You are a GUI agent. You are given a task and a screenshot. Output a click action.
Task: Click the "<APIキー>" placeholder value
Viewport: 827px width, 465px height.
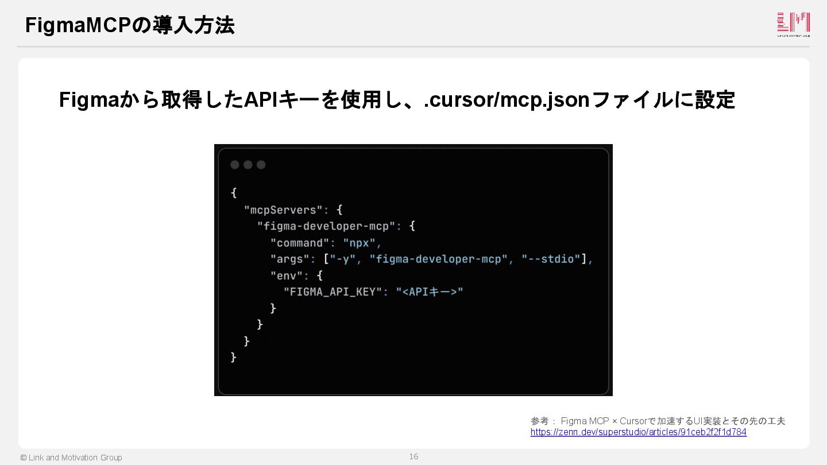[x=430, y=292]
